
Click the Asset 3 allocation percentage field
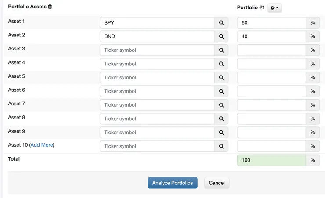point(271,50)
